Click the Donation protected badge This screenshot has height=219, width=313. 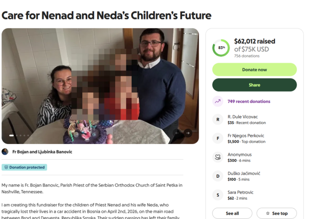pos(24,167)
